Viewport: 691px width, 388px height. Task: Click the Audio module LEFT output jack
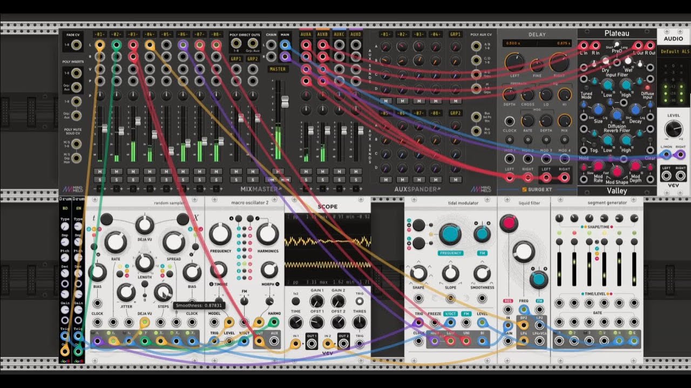(x=667, y=177)
